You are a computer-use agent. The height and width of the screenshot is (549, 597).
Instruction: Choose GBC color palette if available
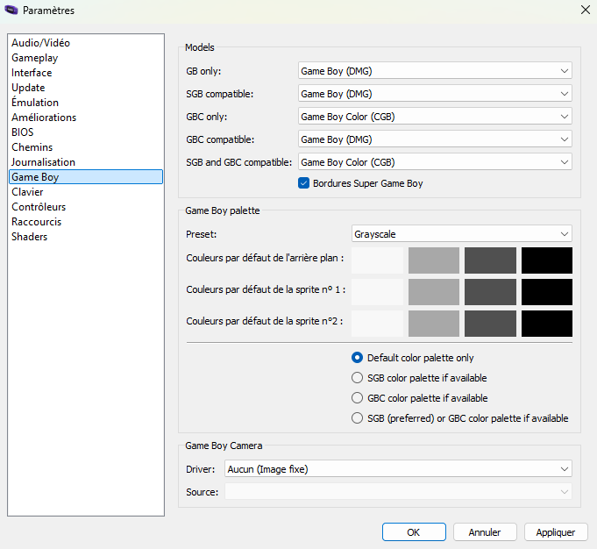tap(357, 398)
